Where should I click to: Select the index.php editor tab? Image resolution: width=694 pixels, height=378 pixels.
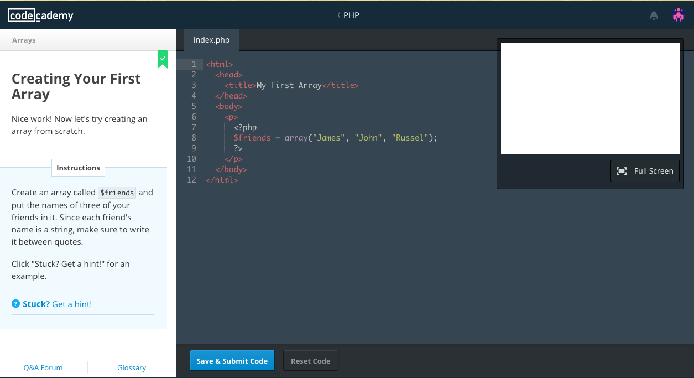[x=211, y=40]
